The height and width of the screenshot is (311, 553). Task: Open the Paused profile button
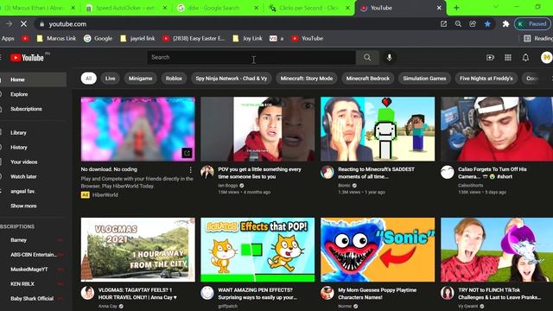[x=532, y=24]
